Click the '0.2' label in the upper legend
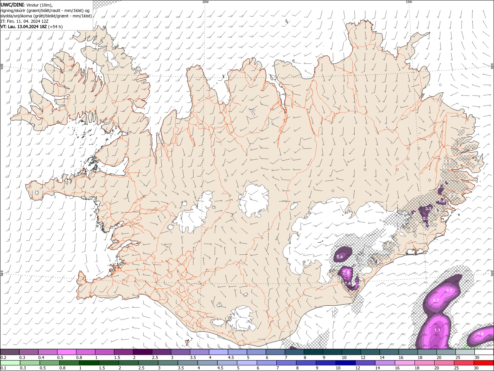The image size is (494, 371). pos(3,357)
